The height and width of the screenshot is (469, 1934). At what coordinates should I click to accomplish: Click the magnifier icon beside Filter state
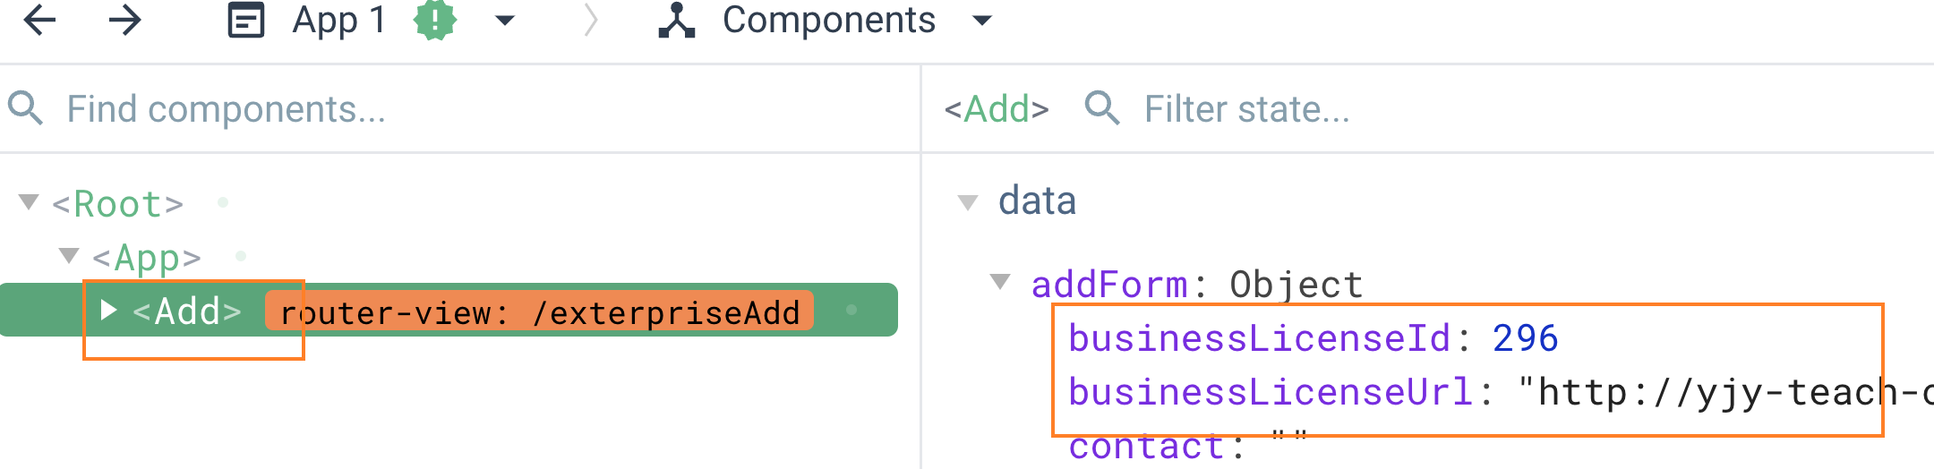(1102, 108)
